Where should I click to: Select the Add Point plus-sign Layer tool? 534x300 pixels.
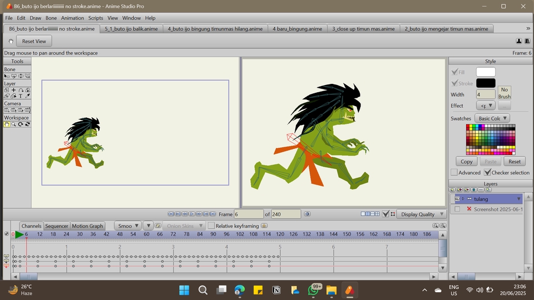13,90
